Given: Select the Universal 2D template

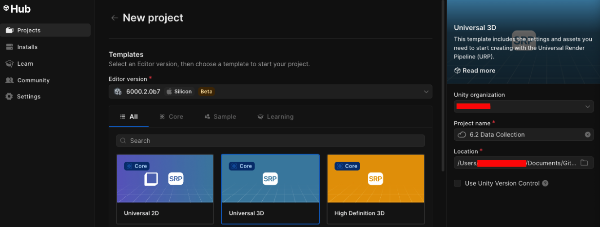Looking at the screenshot, I should point(165,189).
